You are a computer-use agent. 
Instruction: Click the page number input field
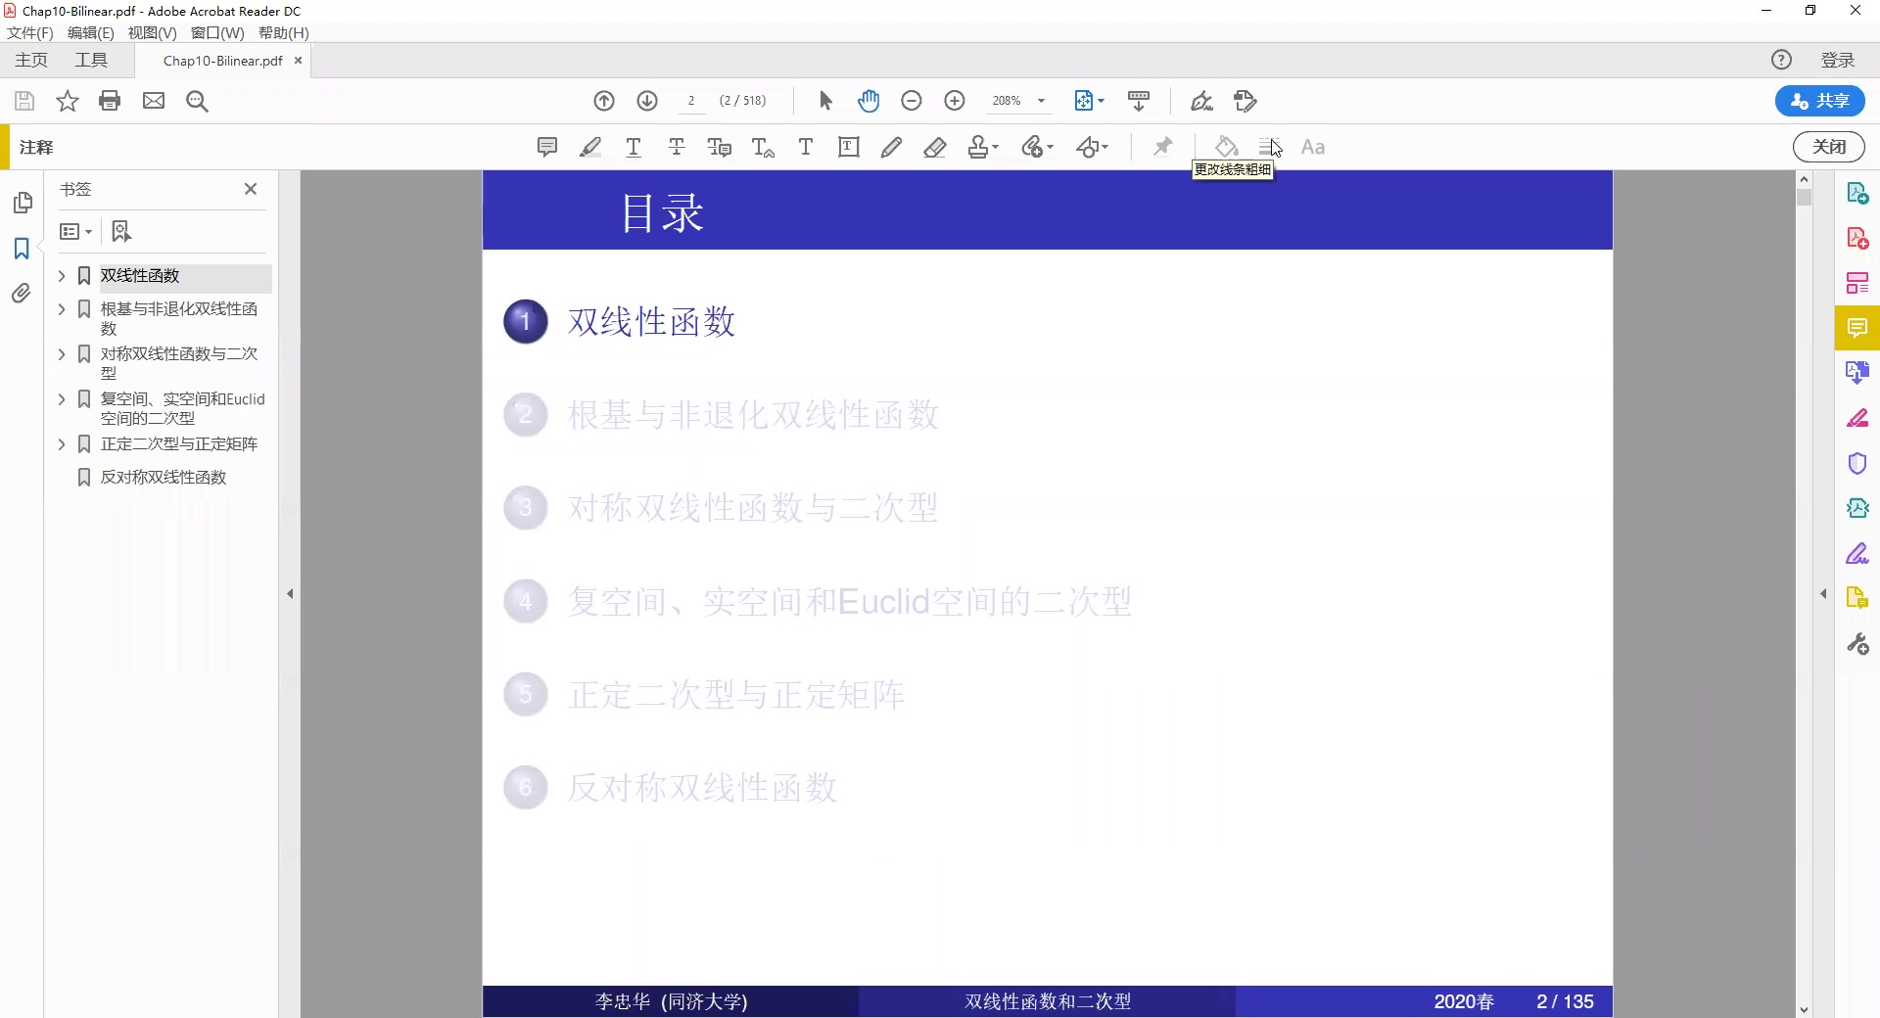(x=691, y=101)
